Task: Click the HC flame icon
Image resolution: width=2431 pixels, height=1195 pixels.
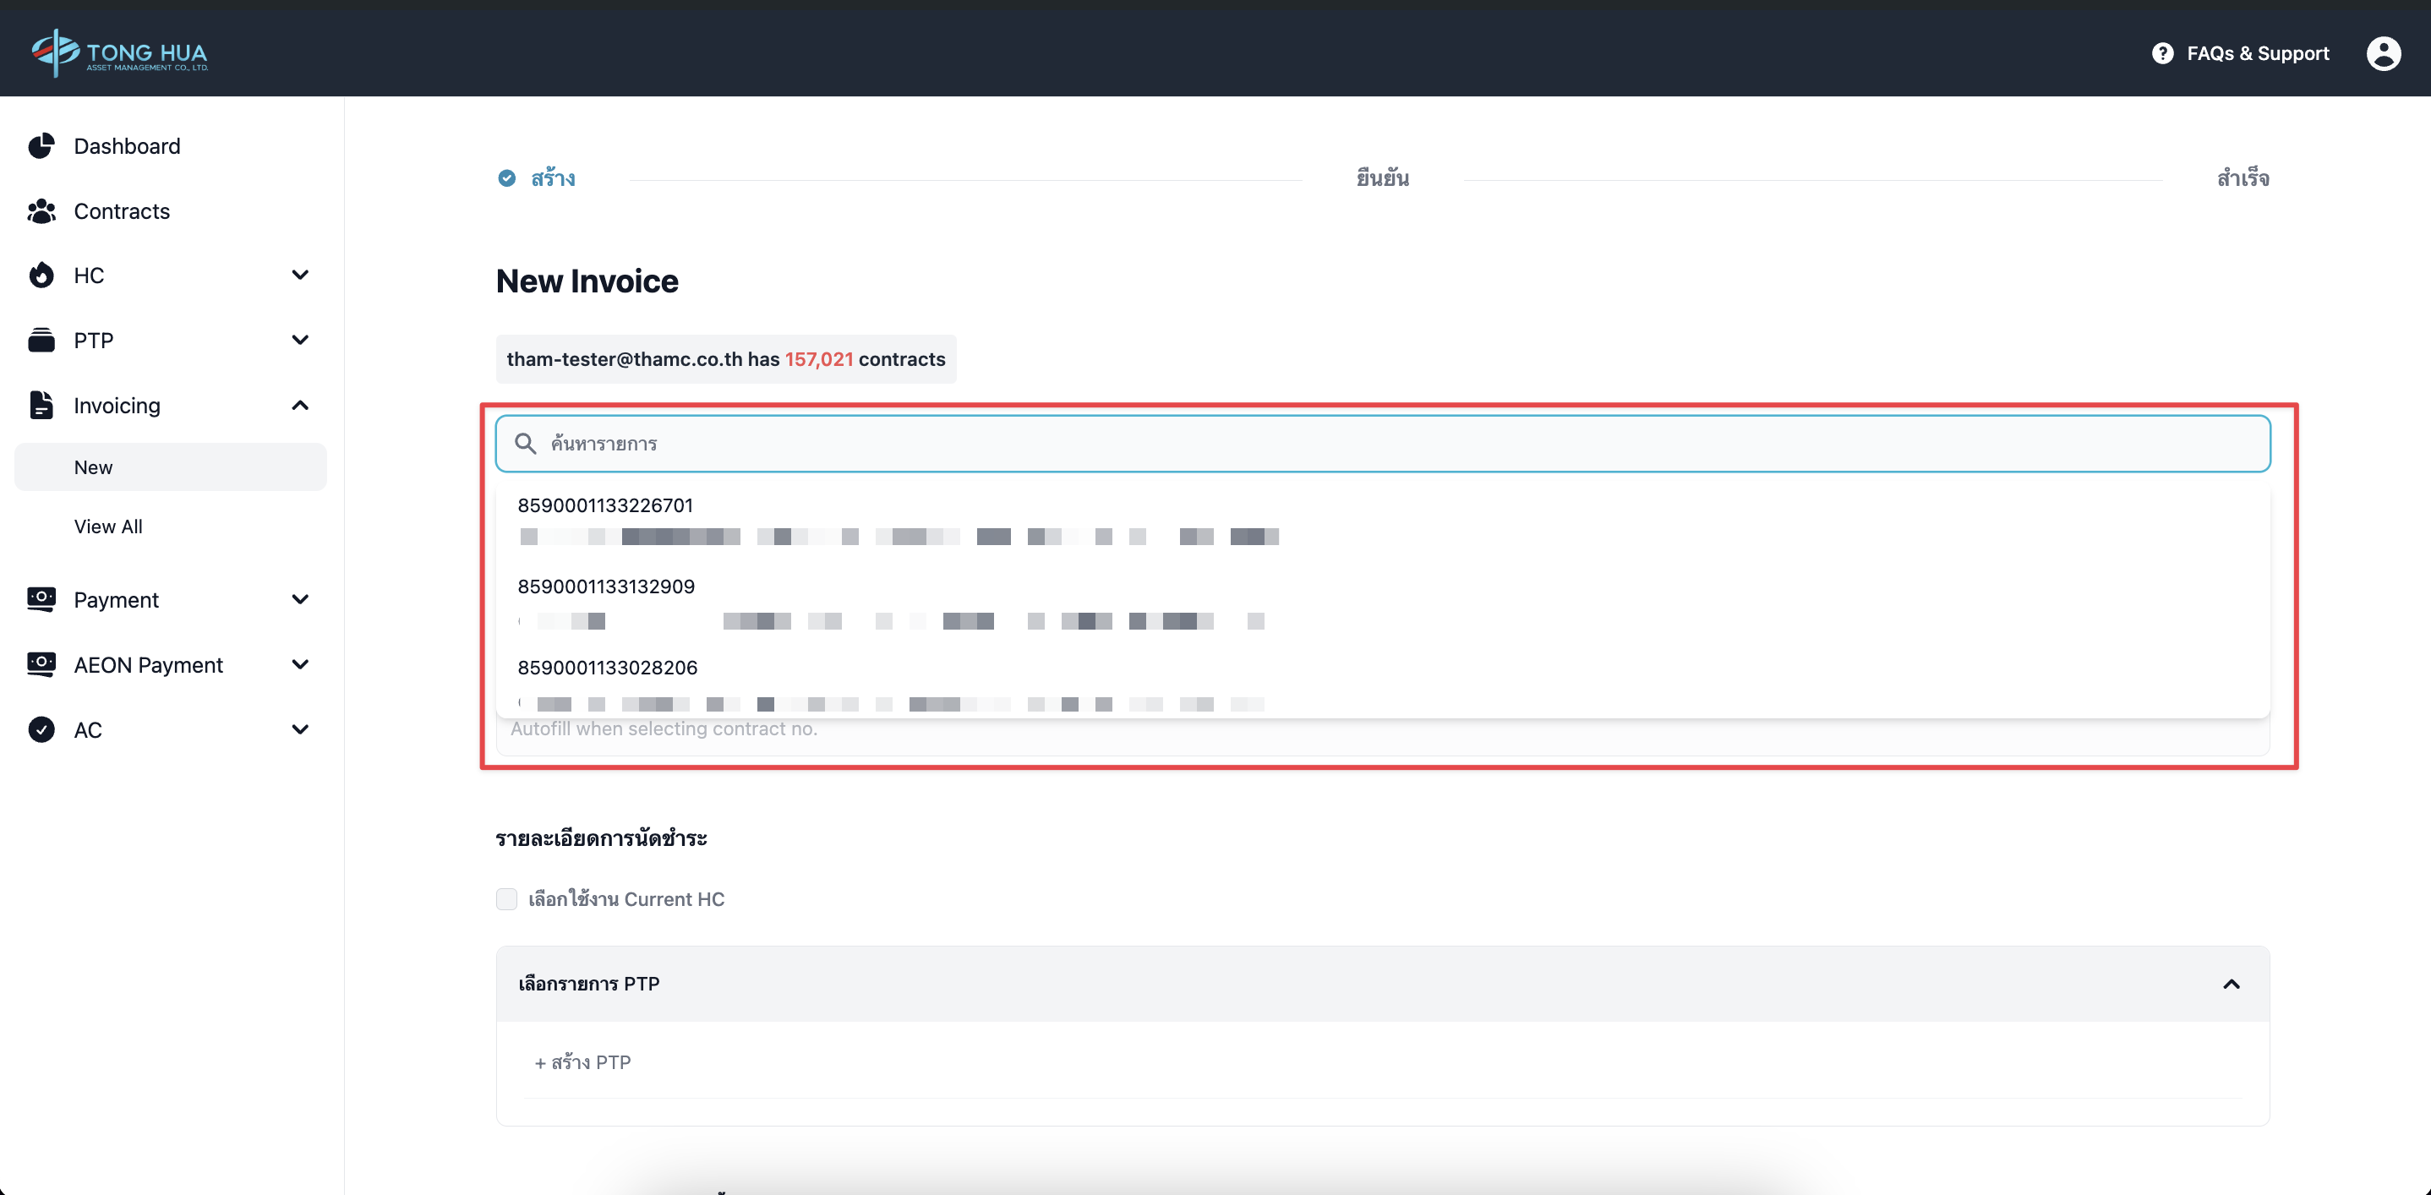Action: tap(41, 276)
